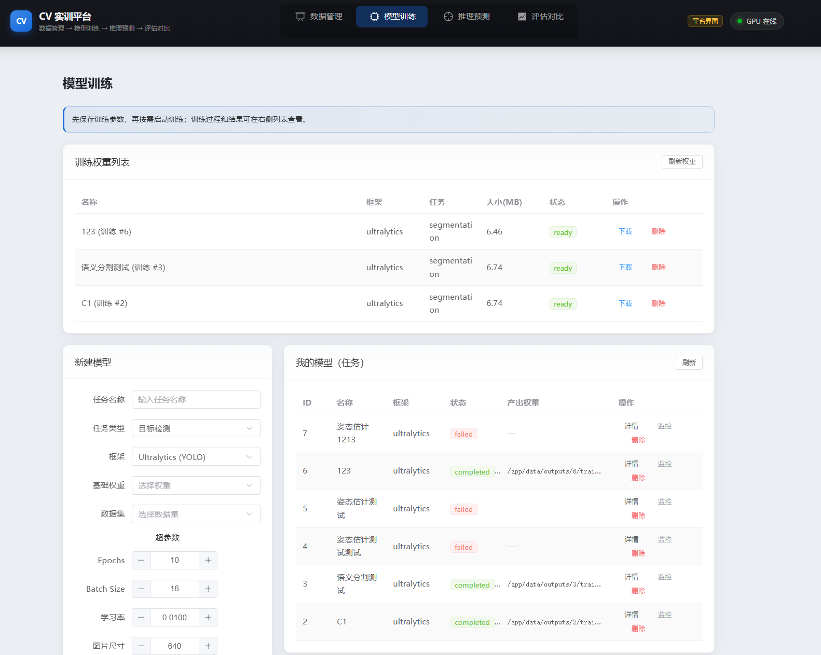821x655 pixels.
Task: Open the 框架 Ultralytics (YOLO) dropdown
Action: [x=196, y=457]
